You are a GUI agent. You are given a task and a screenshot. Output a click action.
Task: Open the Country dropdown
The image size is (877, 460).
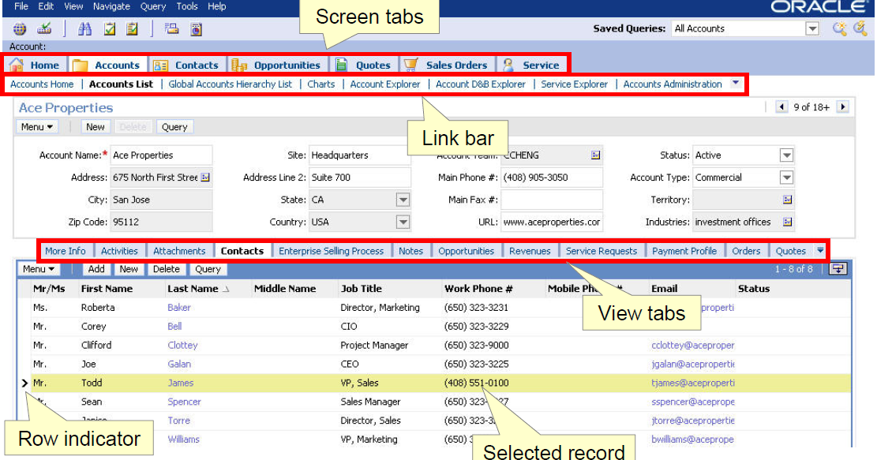(403, 222)
